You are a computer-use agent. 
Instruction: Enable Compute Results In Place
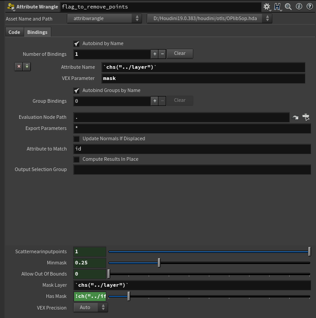pos(77,159)
